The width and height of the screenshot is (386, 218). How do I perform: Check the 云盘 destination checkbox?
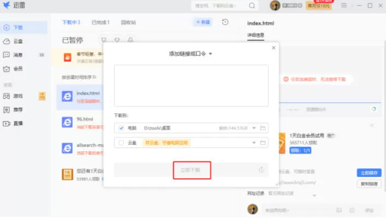coord(121,143)
